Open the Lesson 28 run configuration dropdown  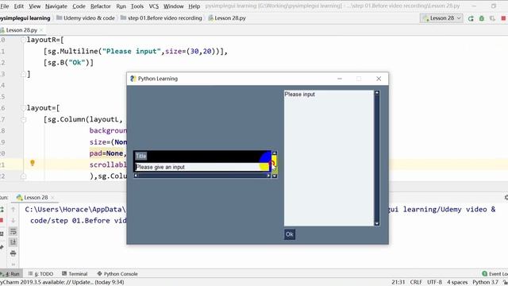pos(441,18)
